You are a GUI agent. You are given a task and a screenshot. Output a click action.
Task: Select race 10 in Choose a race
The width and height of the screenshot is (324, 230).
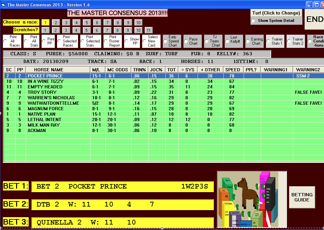(138, 22)
